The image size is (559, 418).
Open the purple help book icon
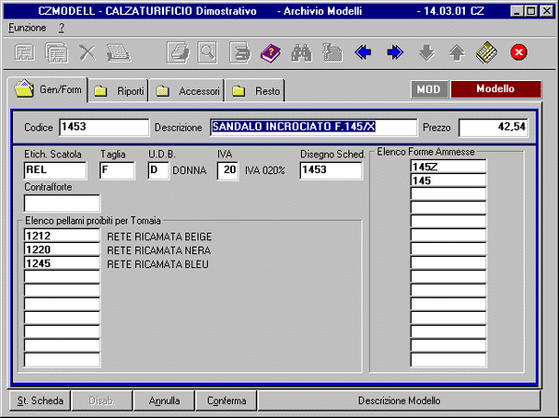coord(270,53)
